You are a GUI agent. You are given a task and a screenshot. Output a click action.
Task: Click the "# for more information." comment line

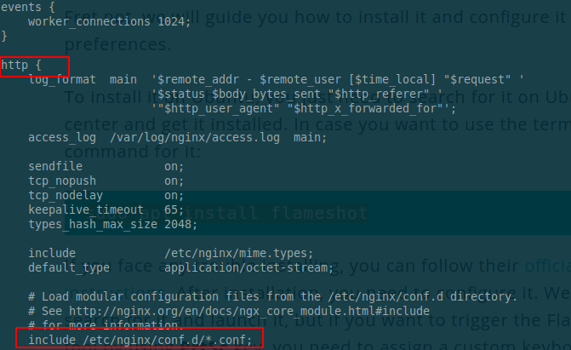coord(99,325)
